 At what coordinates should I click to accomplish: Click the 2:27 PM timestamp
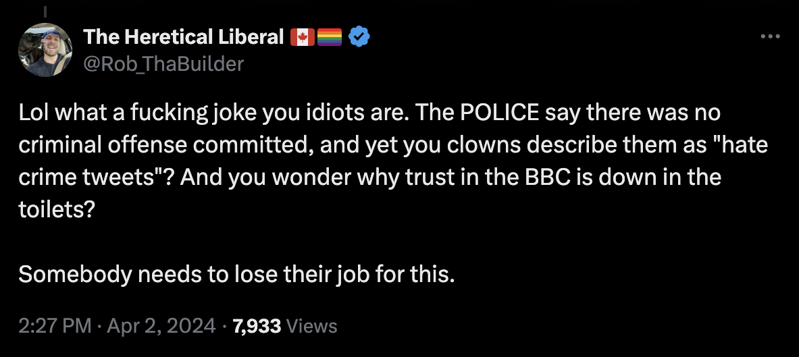click(x=54, y=326)
